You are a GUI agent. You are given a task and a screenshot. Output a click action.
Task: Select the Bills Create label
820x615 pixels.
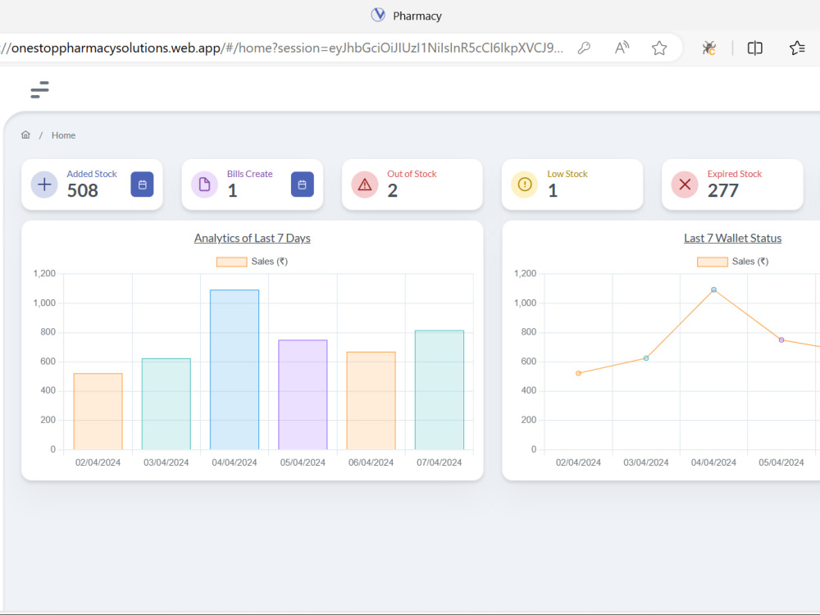click(249, 174)
